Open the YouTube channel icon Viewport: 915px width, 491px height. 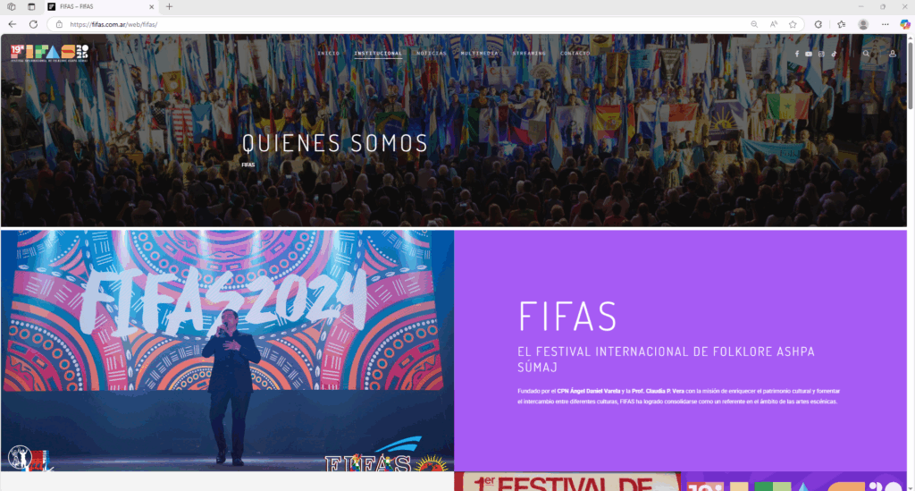click(x=808, y=54)
